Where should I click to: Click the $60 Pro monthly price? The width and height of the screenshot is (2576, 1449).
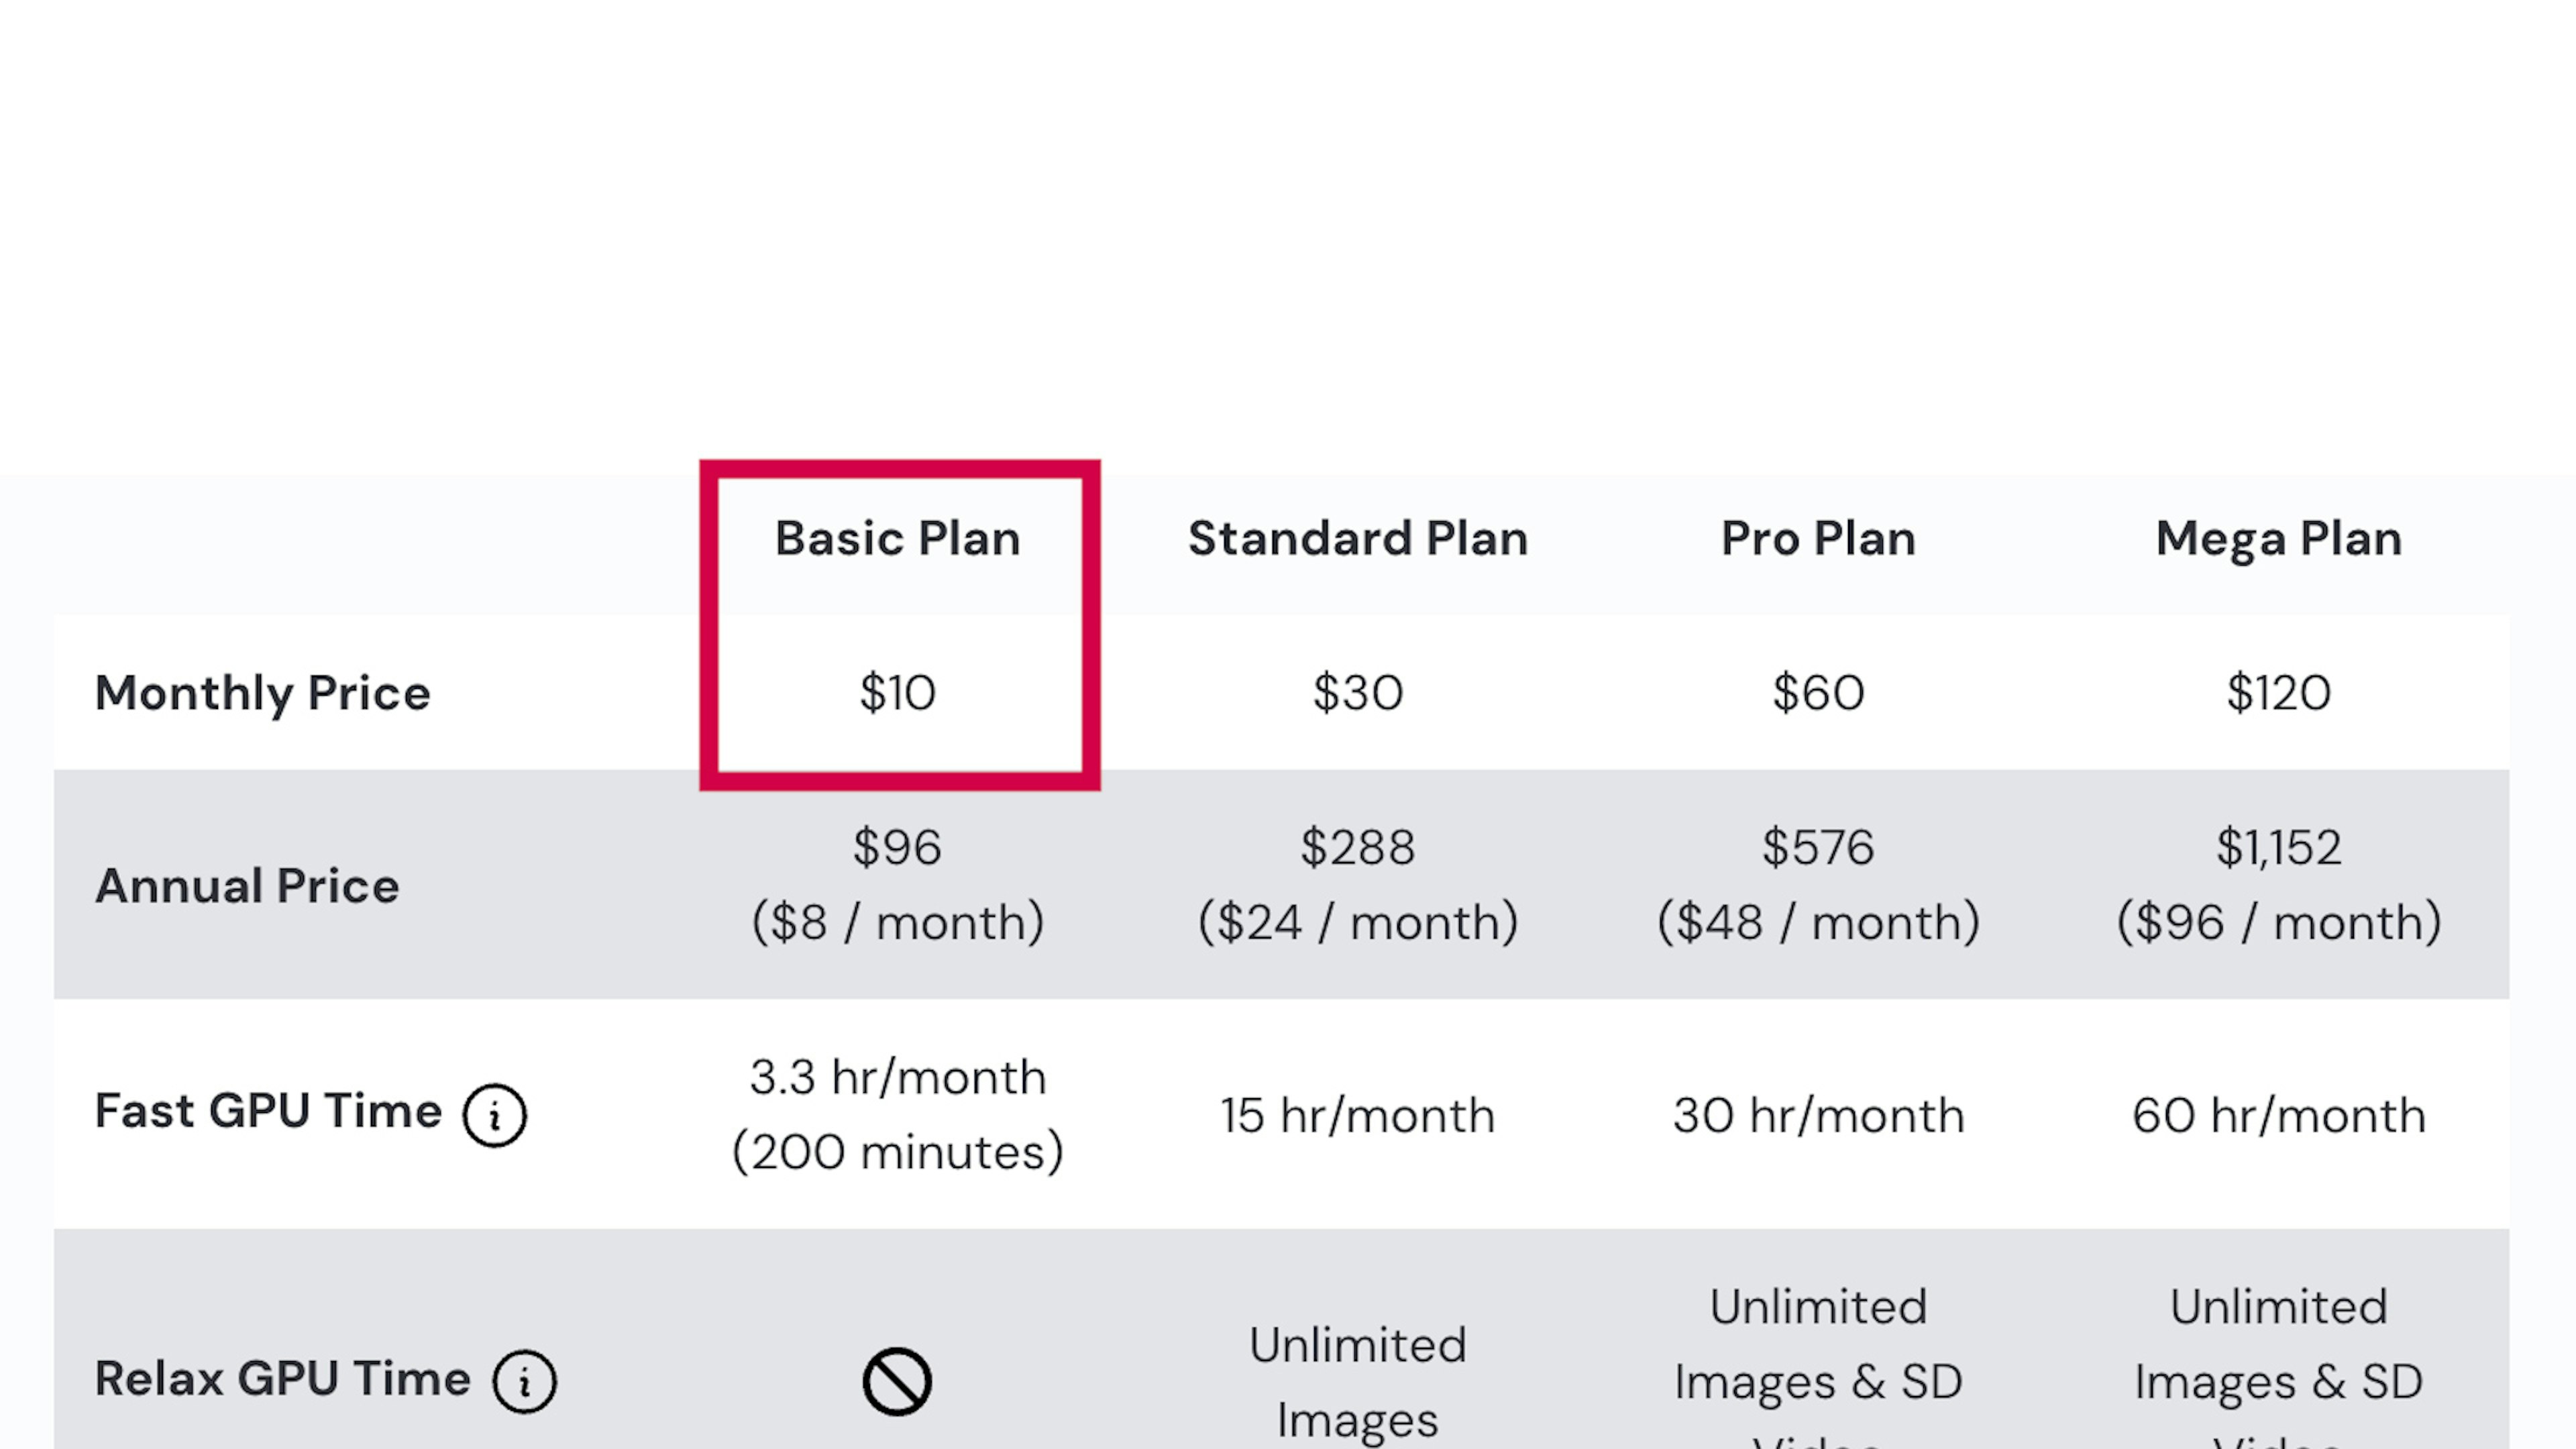tap(1817, 693)
